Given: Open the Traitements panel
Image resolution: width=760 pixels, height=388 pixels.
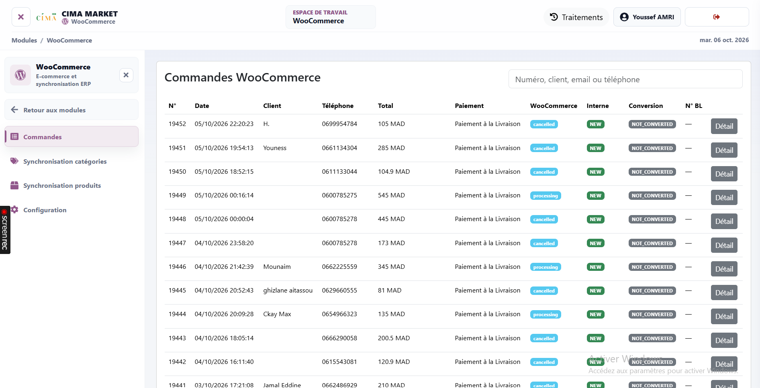Looking at the screenshot, I should [576, 17].
